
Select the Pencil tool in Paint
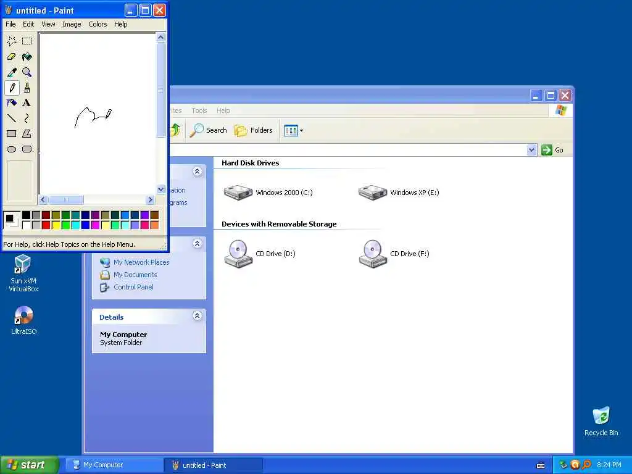coord(12,88)
